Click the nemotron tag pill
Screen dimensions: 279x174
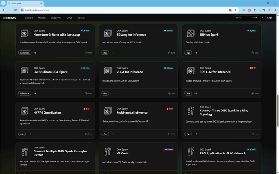(25, 53)
